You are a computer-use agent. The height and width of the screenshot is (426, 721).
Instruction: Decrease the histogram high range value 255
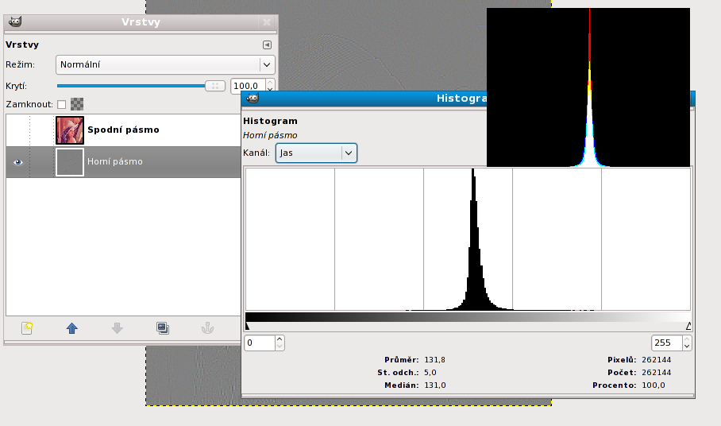click(x=687, y=347)
